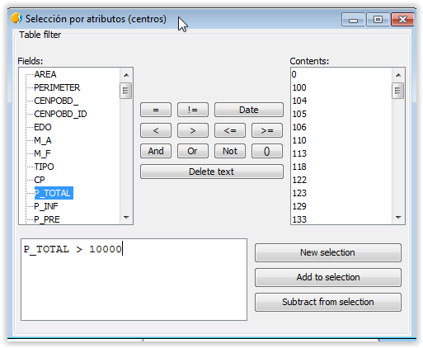Click the Fields list down scroll arrow

[x=126, y=218]
